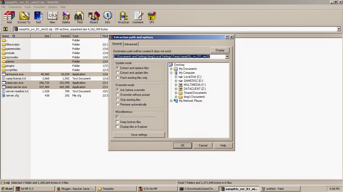Image resolution: width=343 pixels, height=192 pixels.
Task: Switch to SA-MP 0.3 taskbar item
Action: pyautogui.click(x=35, y=189)
